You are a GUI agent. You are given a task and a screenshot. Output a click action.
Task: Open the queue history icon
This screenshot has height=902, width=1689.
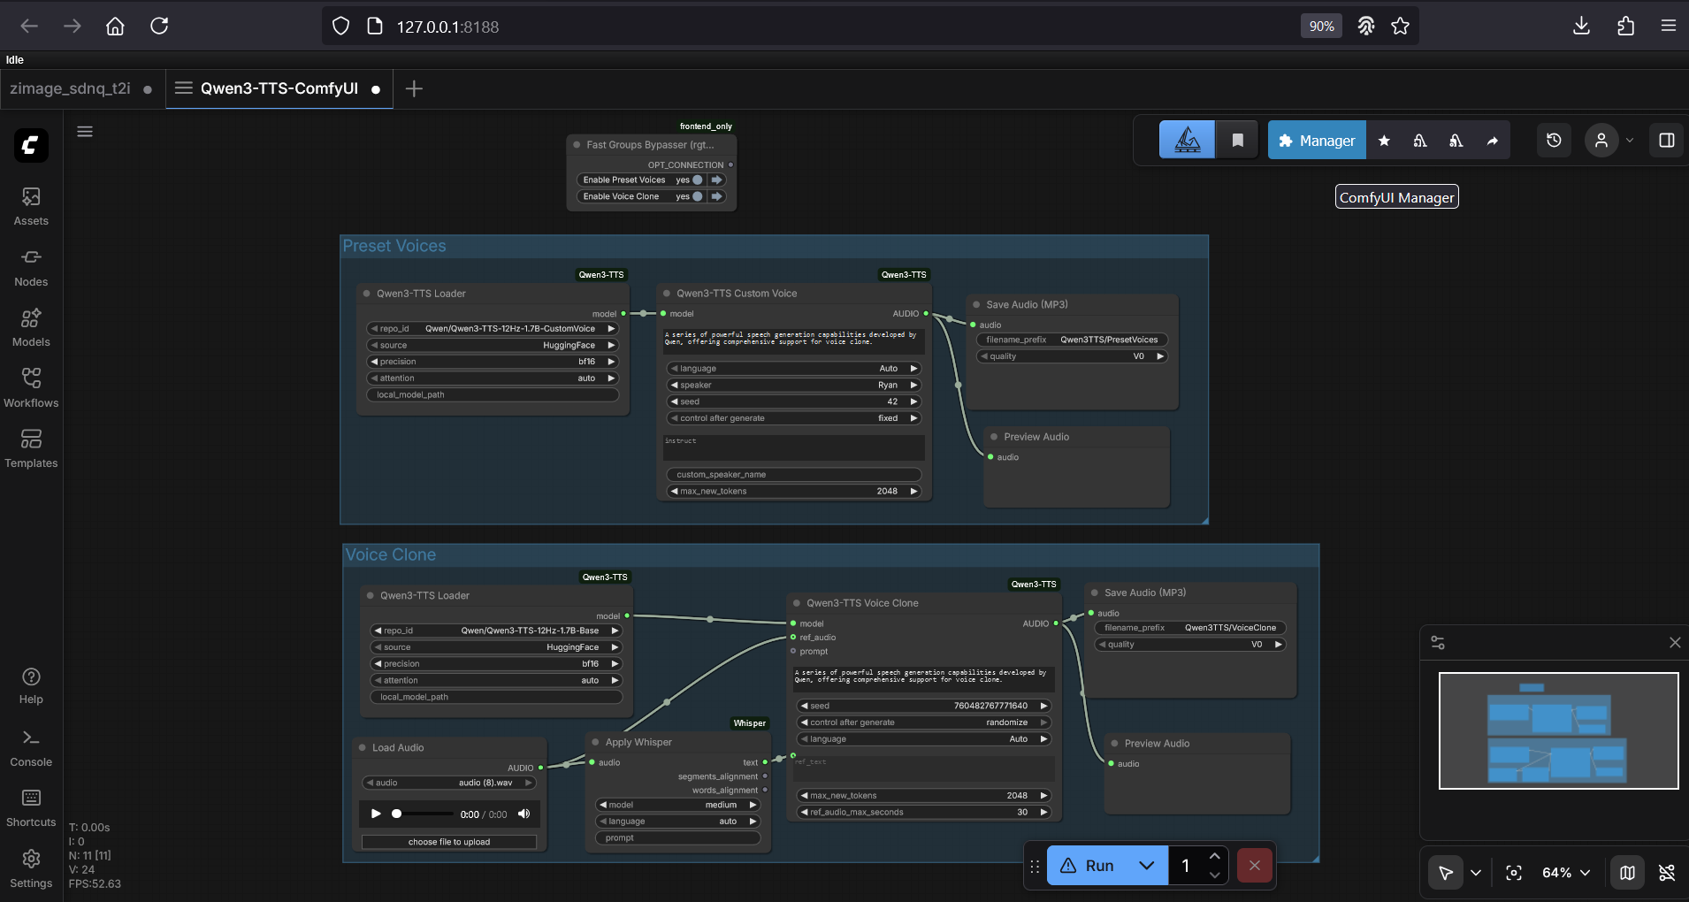[x=1554, y=140]
